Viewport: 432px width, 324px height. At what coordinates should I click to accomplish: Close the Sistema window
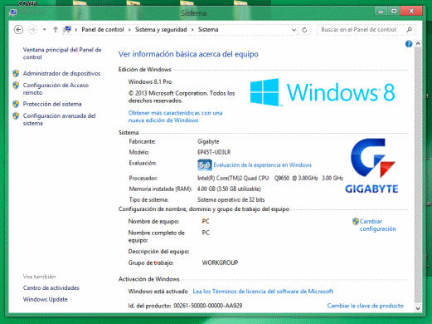coord(411,11)
